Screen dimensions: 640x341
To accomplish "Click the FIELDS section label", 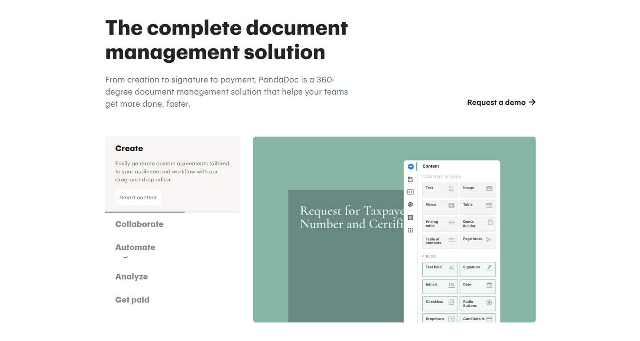I will (x=429, y=257).
